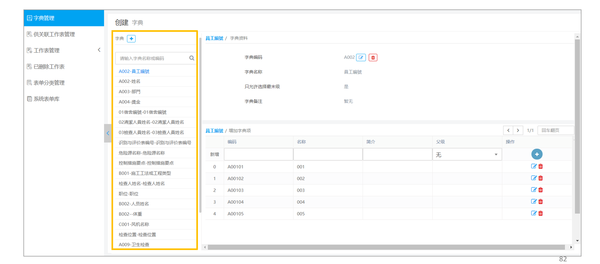Click the horizontal scrollbar at the bottom
This screenshot has width=600, height=264.
pos(386,247)
